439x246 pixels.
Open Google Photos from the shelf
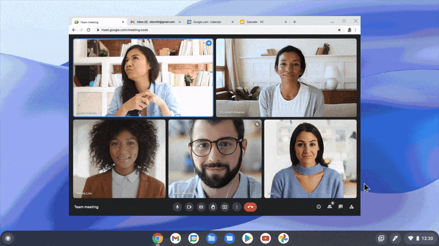pos(283,238)
